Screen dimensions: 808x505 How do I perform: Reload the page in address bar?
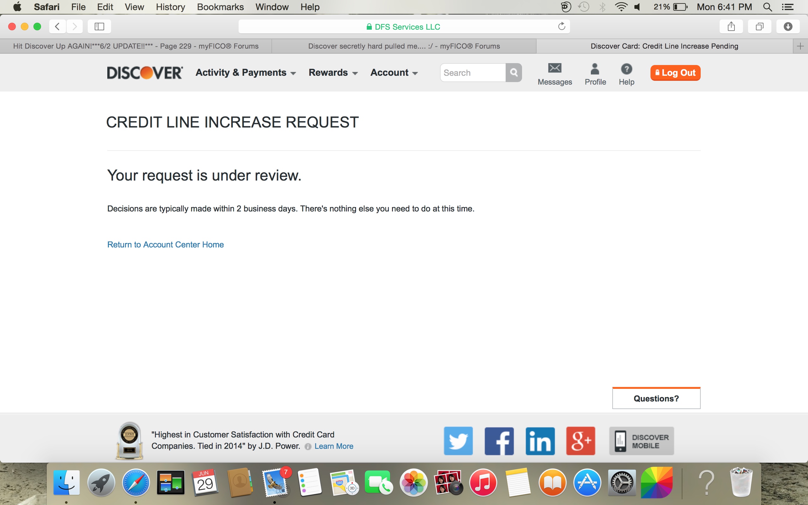coord(561,27)
